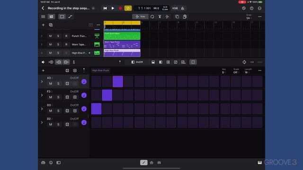Open the pattern Length 16 menu
Image resolution: width=303 pixels, height=170 pixels.
click(x=248, y=71)
